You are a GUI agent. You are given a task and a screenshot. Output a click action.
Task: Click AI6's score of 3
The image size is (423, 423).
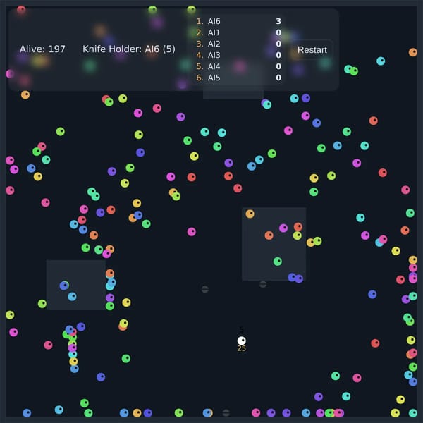tap(278, 21)
